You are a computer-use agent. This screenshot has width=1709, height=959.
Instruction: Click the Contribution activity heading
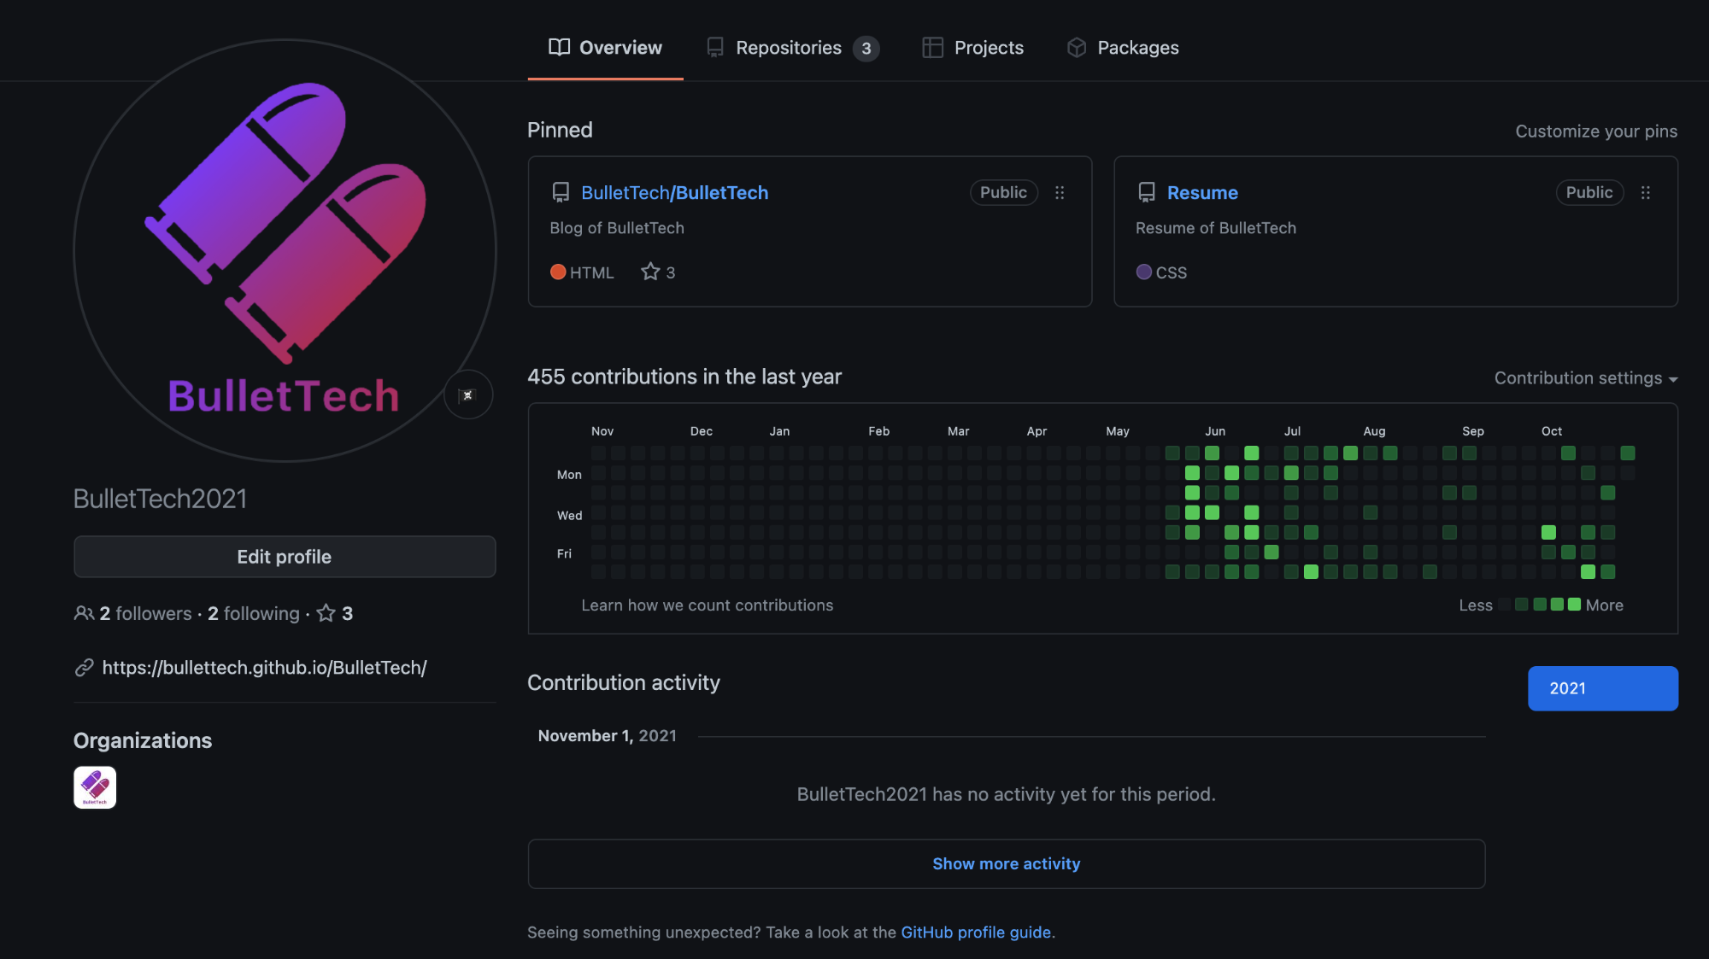pyautogui.click(x=624, y=683)
